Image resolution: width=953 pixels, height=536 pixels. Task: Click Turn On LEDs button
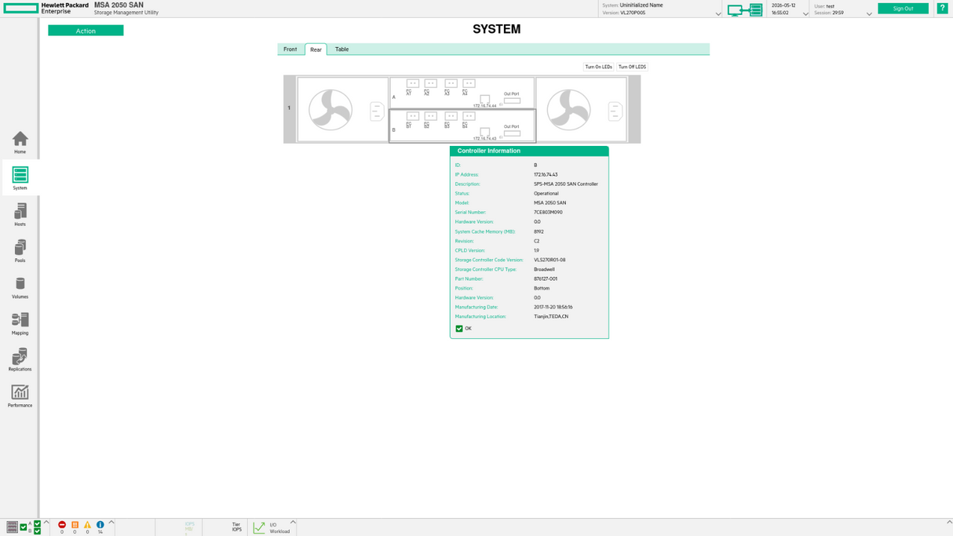pos(598,67)
